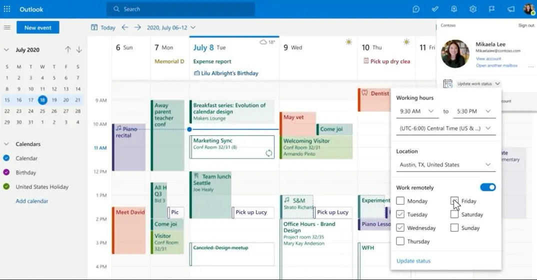Image resolution: width=537 pixels, height=280 pixels.
Task: Open the settings gear icon
Action: click(x=473, y=9)
